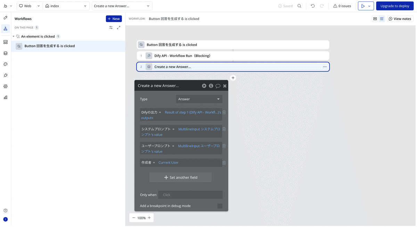The width and height of the screenshot is (417, 227).
Task: Click the Upgrade to deploy button
Action: (x=395, y=6)
